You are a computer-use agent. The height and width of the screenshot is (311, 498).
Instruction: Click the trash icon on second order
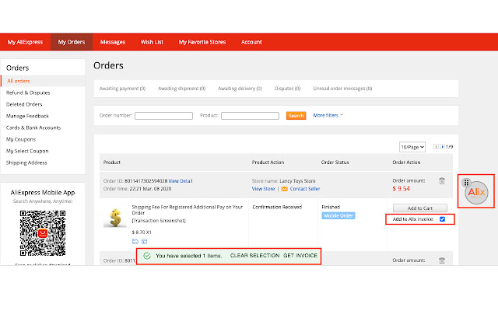click(442, 260)
